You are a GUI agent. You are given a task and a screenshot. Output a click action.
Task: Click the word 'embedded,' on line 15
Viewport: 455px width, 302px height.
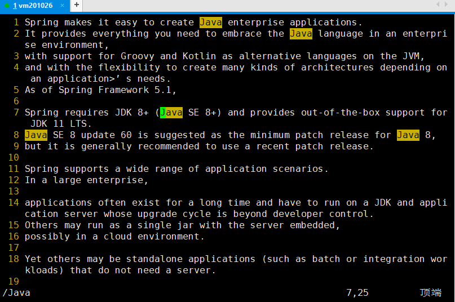pyautogui.click(x=315, y=225)
